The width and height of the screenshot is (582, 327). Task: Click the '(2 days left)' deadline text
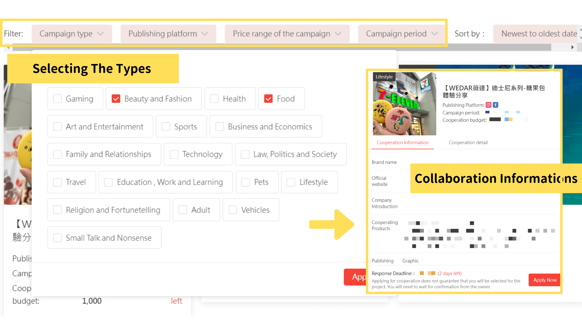(450, 273)
